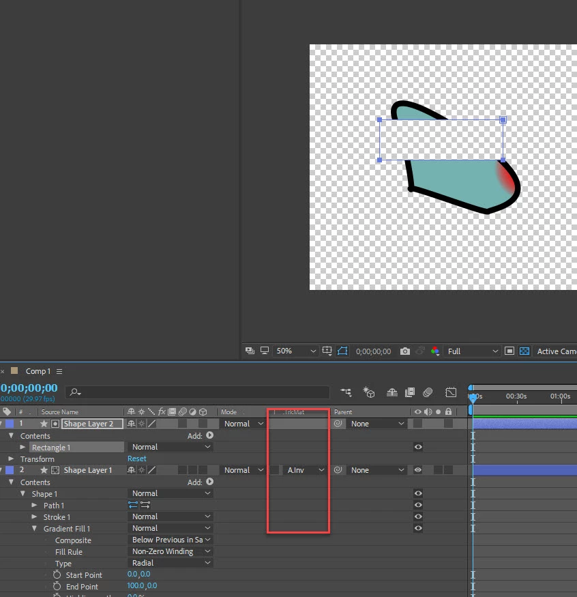The height and width of the screenshot is (597, 577).
Task: Click the 3D layer cube column header icon
Action: tap(203, 411)
